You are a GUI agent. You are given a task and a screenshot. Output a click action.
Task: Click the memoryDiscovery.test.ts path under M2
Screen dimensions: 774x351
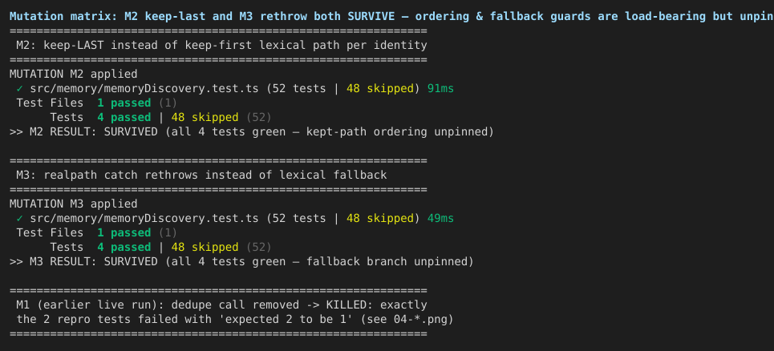(x=144, y=89)
